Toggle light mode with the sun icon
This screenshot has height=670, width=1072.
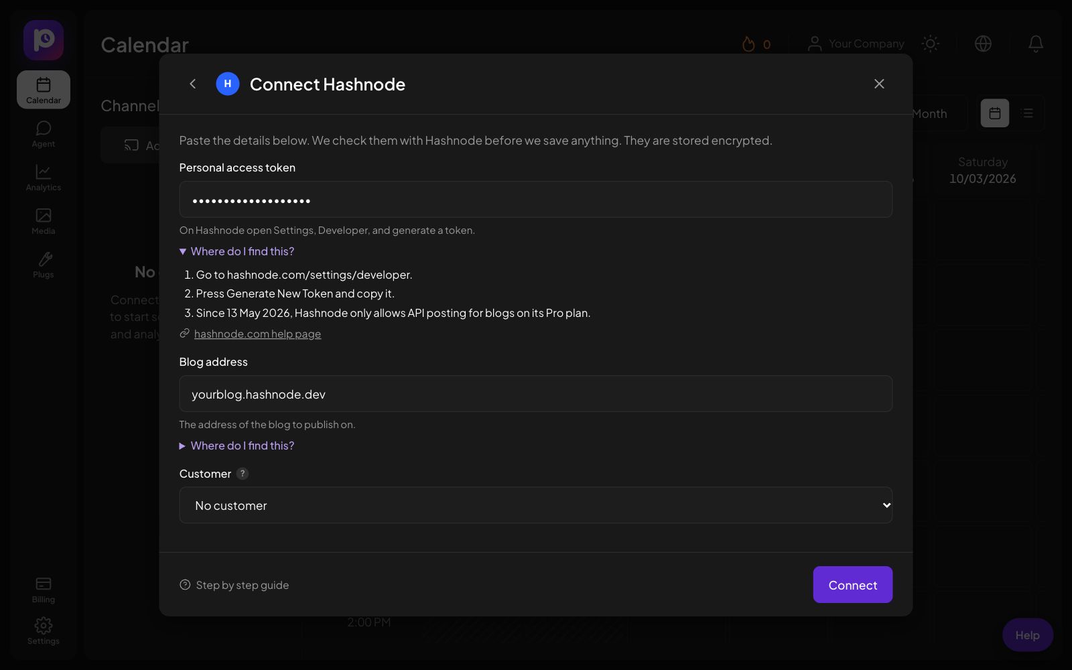pyautogui.click(x=931, y=44)
